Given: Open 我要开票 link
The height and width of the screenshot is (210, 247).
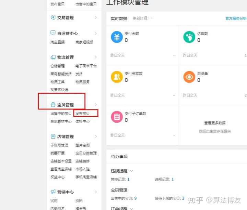Looking at the screenshot, I should click(58, 153).
